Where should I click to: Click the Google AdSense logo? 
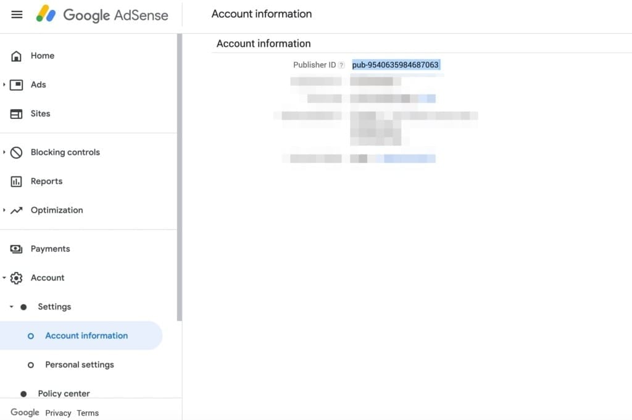coord(102,15)
